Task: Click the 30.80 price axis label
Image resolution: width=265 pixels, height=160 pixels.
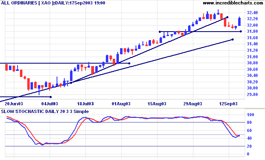Action: pyautogui.click(x=252, y=63)
